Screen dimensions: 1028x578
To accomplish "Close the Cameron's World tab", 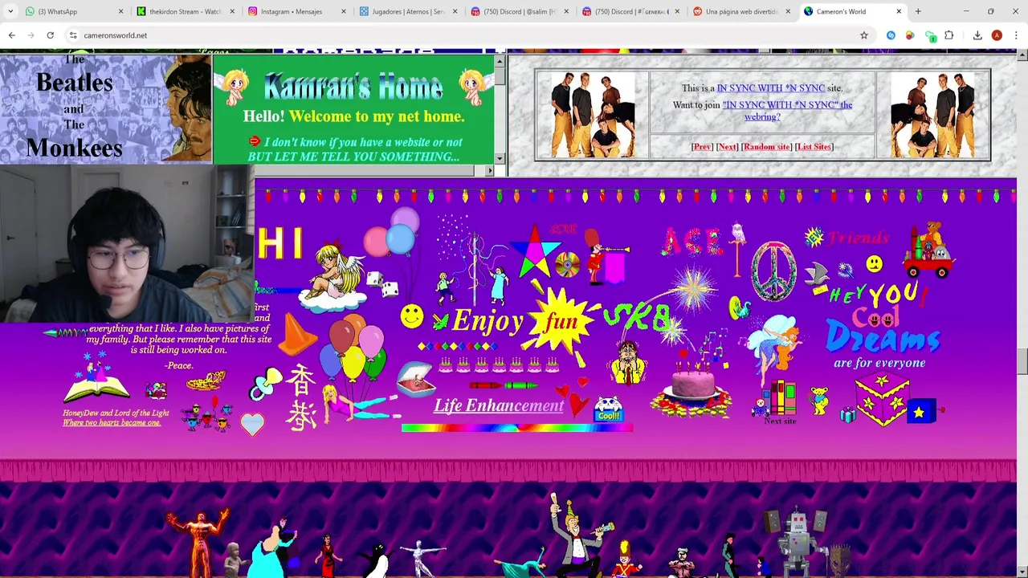I will click(x=899, y=11).
